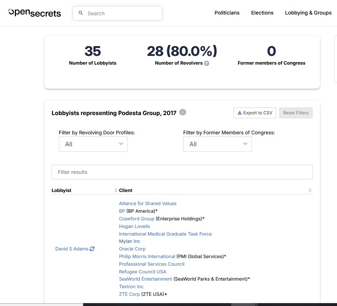Open the Textron Inc link
This screenshot has width=337, height=306.
pyautogui.click(x=131, y=287)
